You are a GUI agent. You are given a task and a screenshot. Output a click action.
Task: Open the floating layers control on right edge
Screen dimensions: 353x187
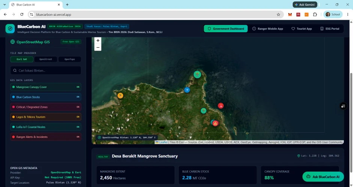pos(343,106)
